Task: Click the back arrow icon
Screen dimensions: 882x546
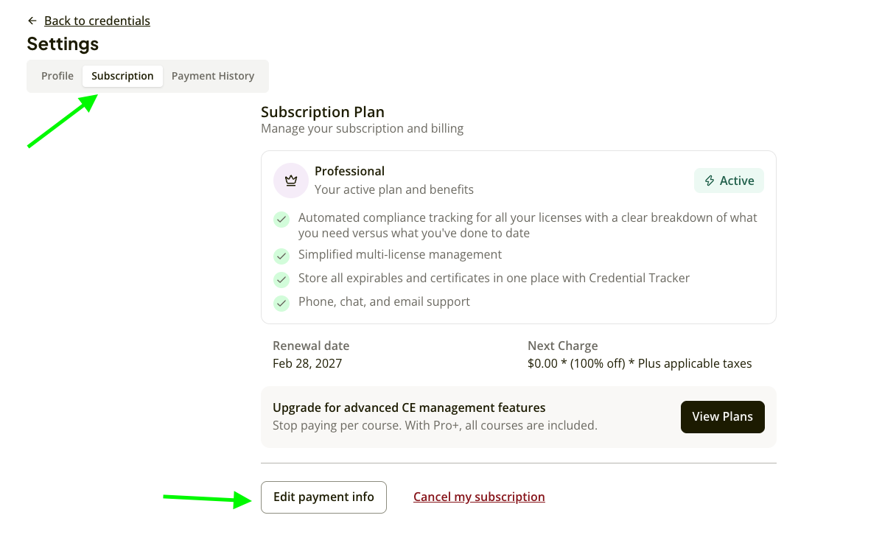Action: click(x=32, y=21)
